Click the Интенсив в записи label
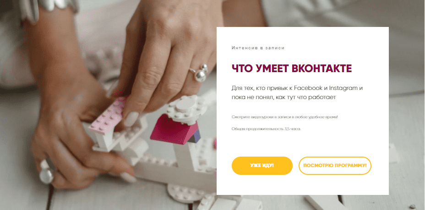425x210 pixels. click(258, 48)
